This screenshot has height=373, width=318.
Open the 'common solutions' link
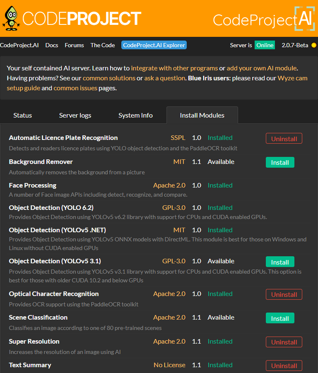coord(109,78)
